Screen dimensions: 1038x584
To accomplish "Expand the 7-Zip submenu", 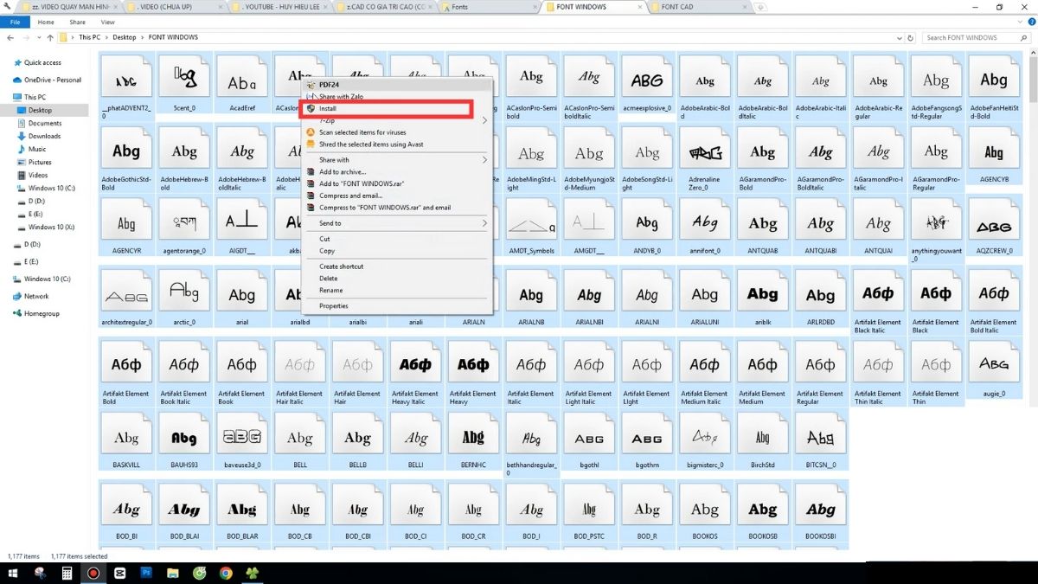I will tap(396, 120).
